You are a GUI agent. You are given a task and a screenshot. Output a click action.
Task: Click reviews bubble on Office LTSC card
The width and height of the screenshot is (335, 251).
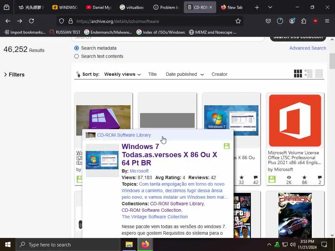pos(320,177)
